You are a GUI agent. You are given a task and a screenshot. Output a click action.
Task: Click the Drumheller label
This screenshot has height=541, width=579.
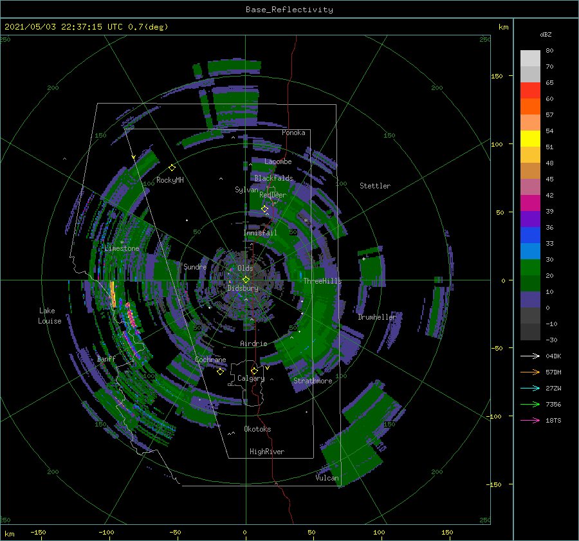pos(376,317)
